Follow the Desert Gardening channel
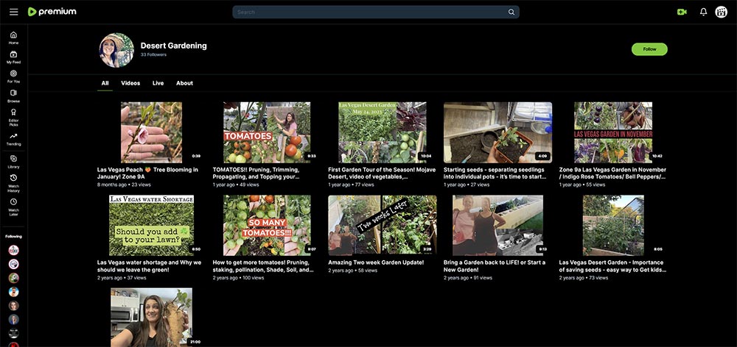The image size is (737, 347). click(649, 49)
